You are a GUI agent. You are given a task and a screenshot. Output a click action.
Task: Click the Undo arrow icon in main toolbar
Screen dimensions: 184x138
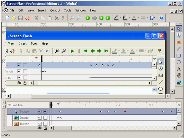(63, 18)
